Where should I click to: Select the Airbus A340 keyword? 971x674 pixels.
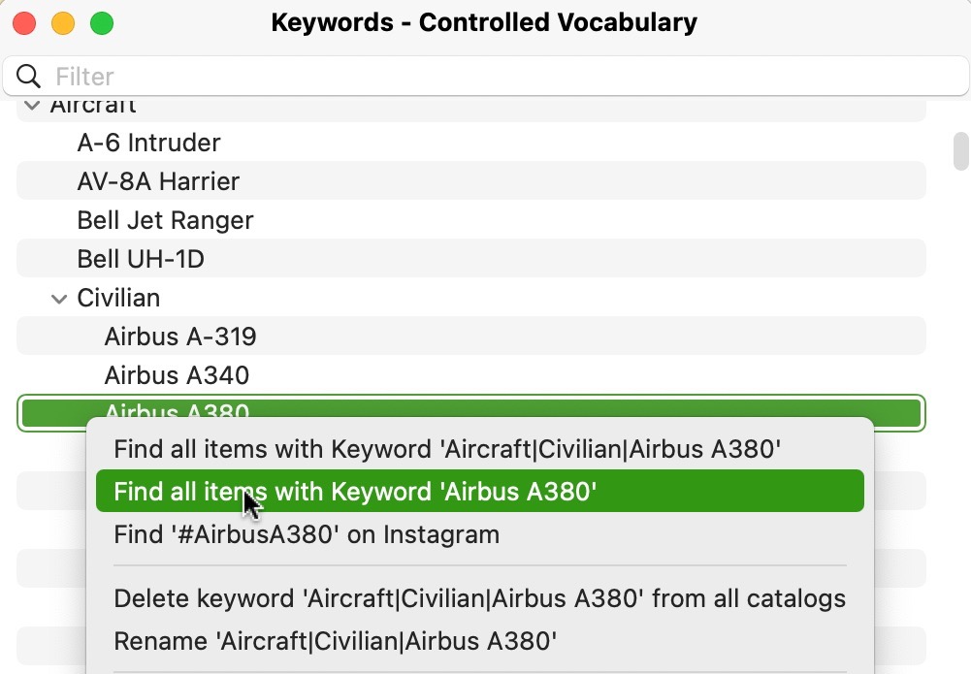point(177,375)
